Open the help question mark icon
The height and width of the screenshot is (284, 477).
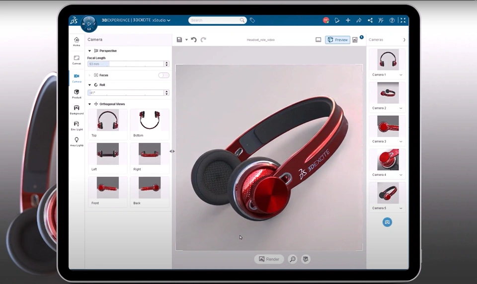[392, 20]
